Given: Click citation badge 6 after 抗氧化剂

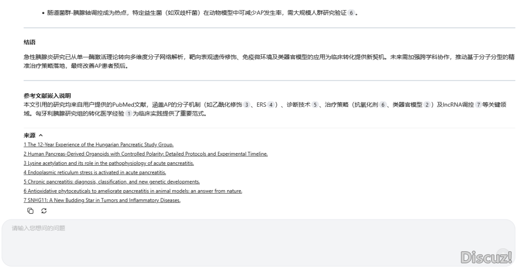Looking at the screenshot, I should (x=383, y=105).
